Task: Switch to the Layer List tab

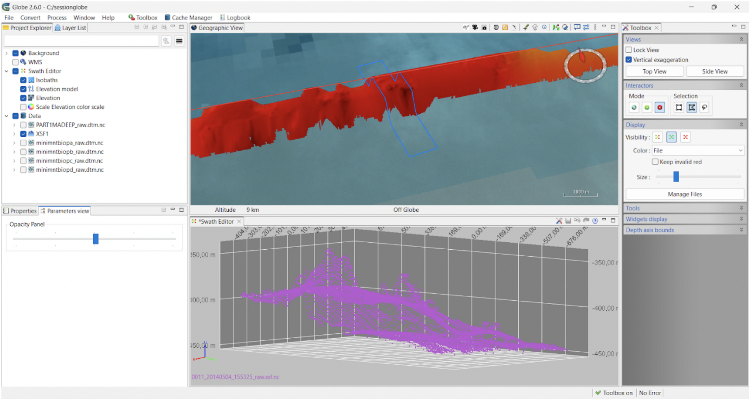Action: tap(70, 28)
